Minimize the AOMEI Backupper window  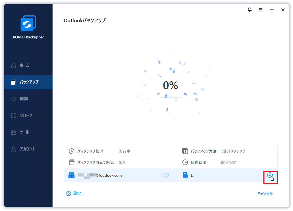pos(272,10)
